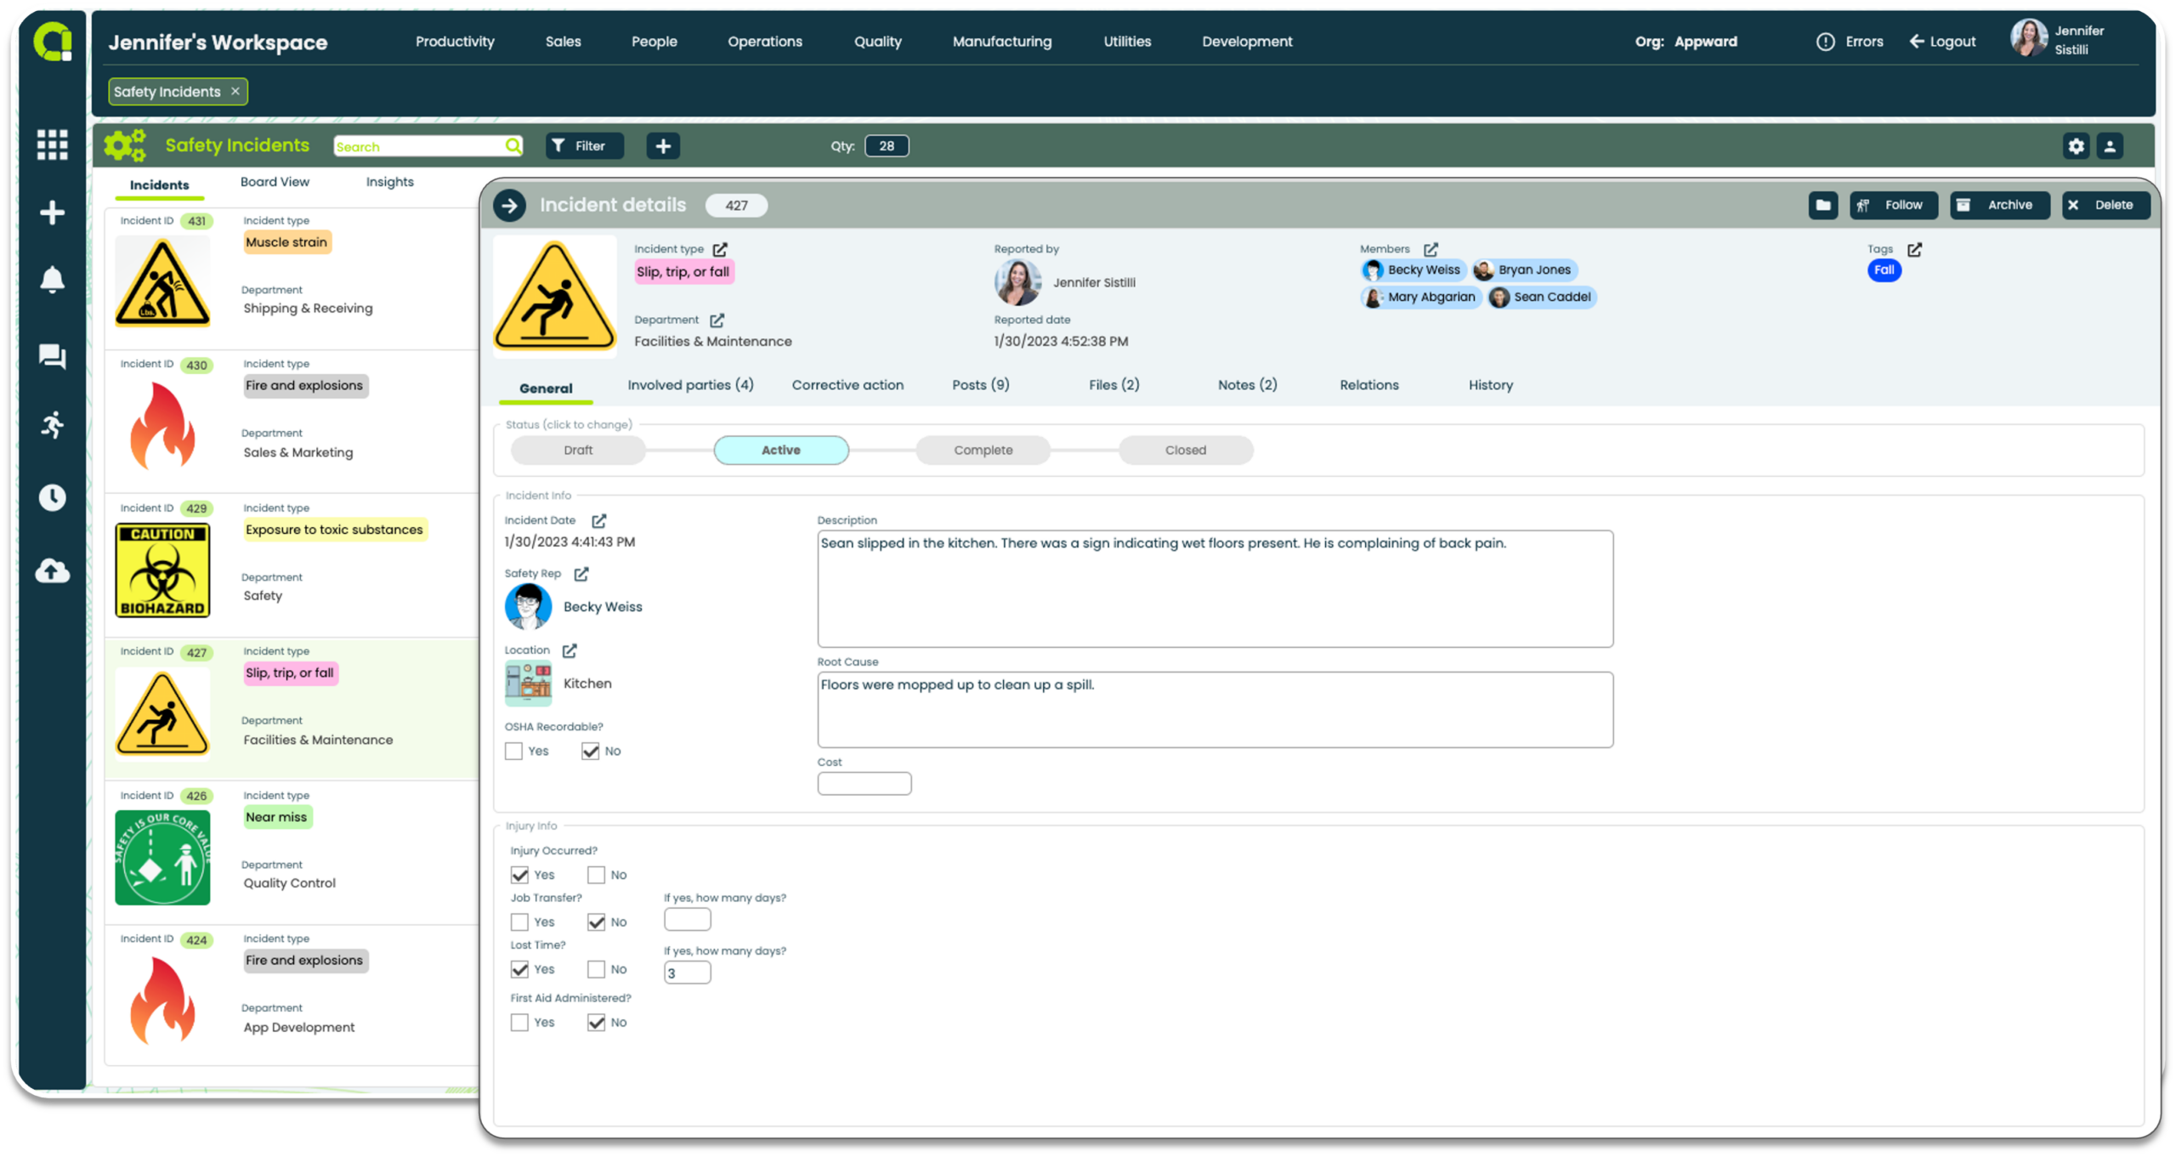This screenshot has height=1157, width=2176.
Task: Click the people/members icon in toolbar
Action: (2110, 145)
